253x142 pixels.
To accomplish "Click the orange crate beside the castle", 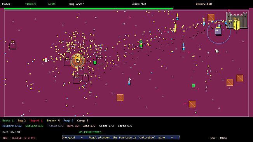I will point(211,17).
